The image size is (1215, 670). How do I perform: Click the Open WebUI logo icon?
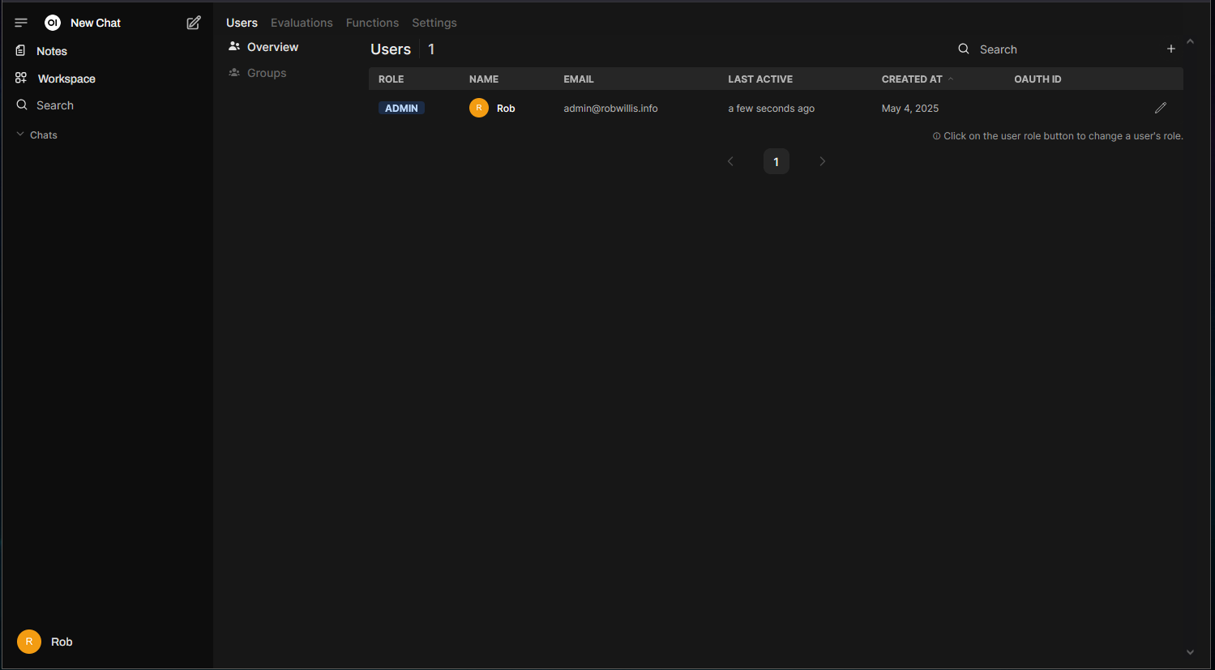tap(53, 23)
